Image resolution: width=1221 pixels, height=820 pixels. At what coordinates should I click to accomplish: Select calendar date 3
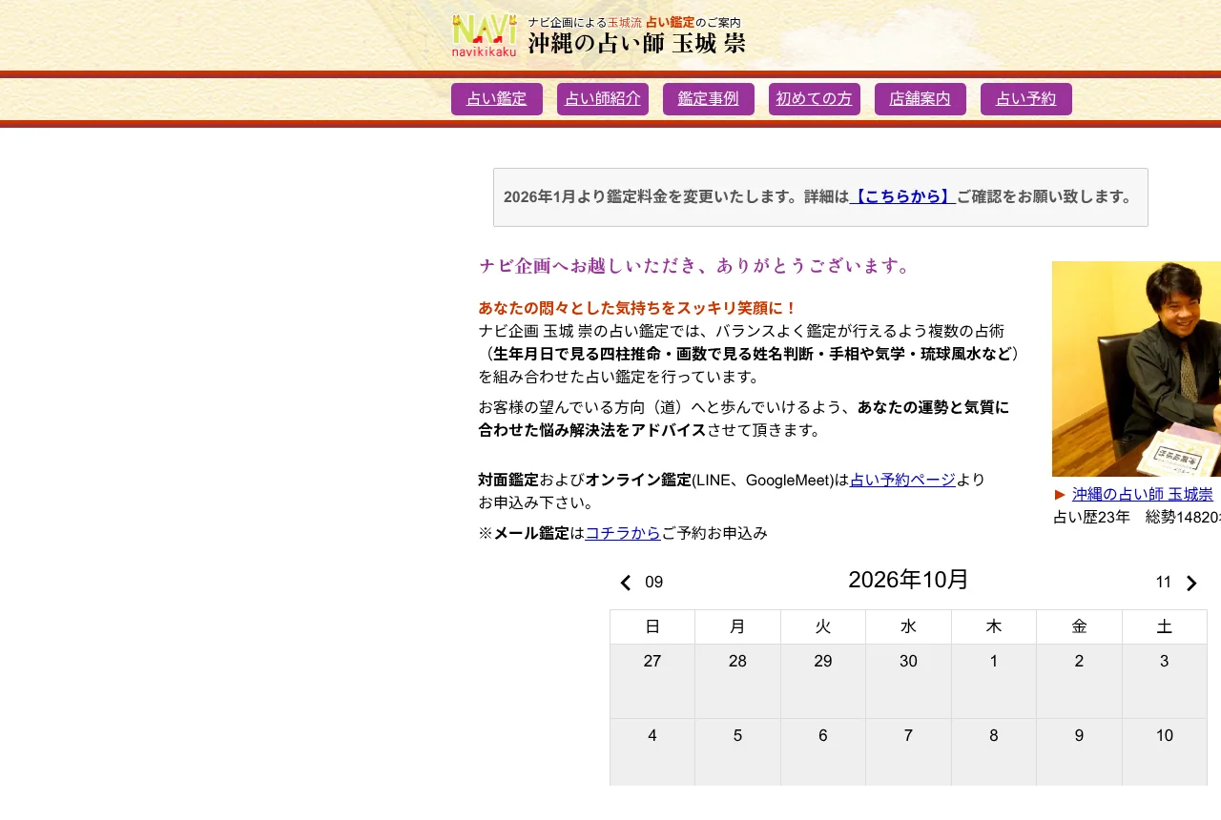tap(1165, 681)
